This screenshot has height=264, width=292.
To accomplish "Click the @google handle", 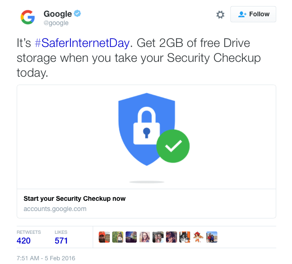I will point(56,23).
